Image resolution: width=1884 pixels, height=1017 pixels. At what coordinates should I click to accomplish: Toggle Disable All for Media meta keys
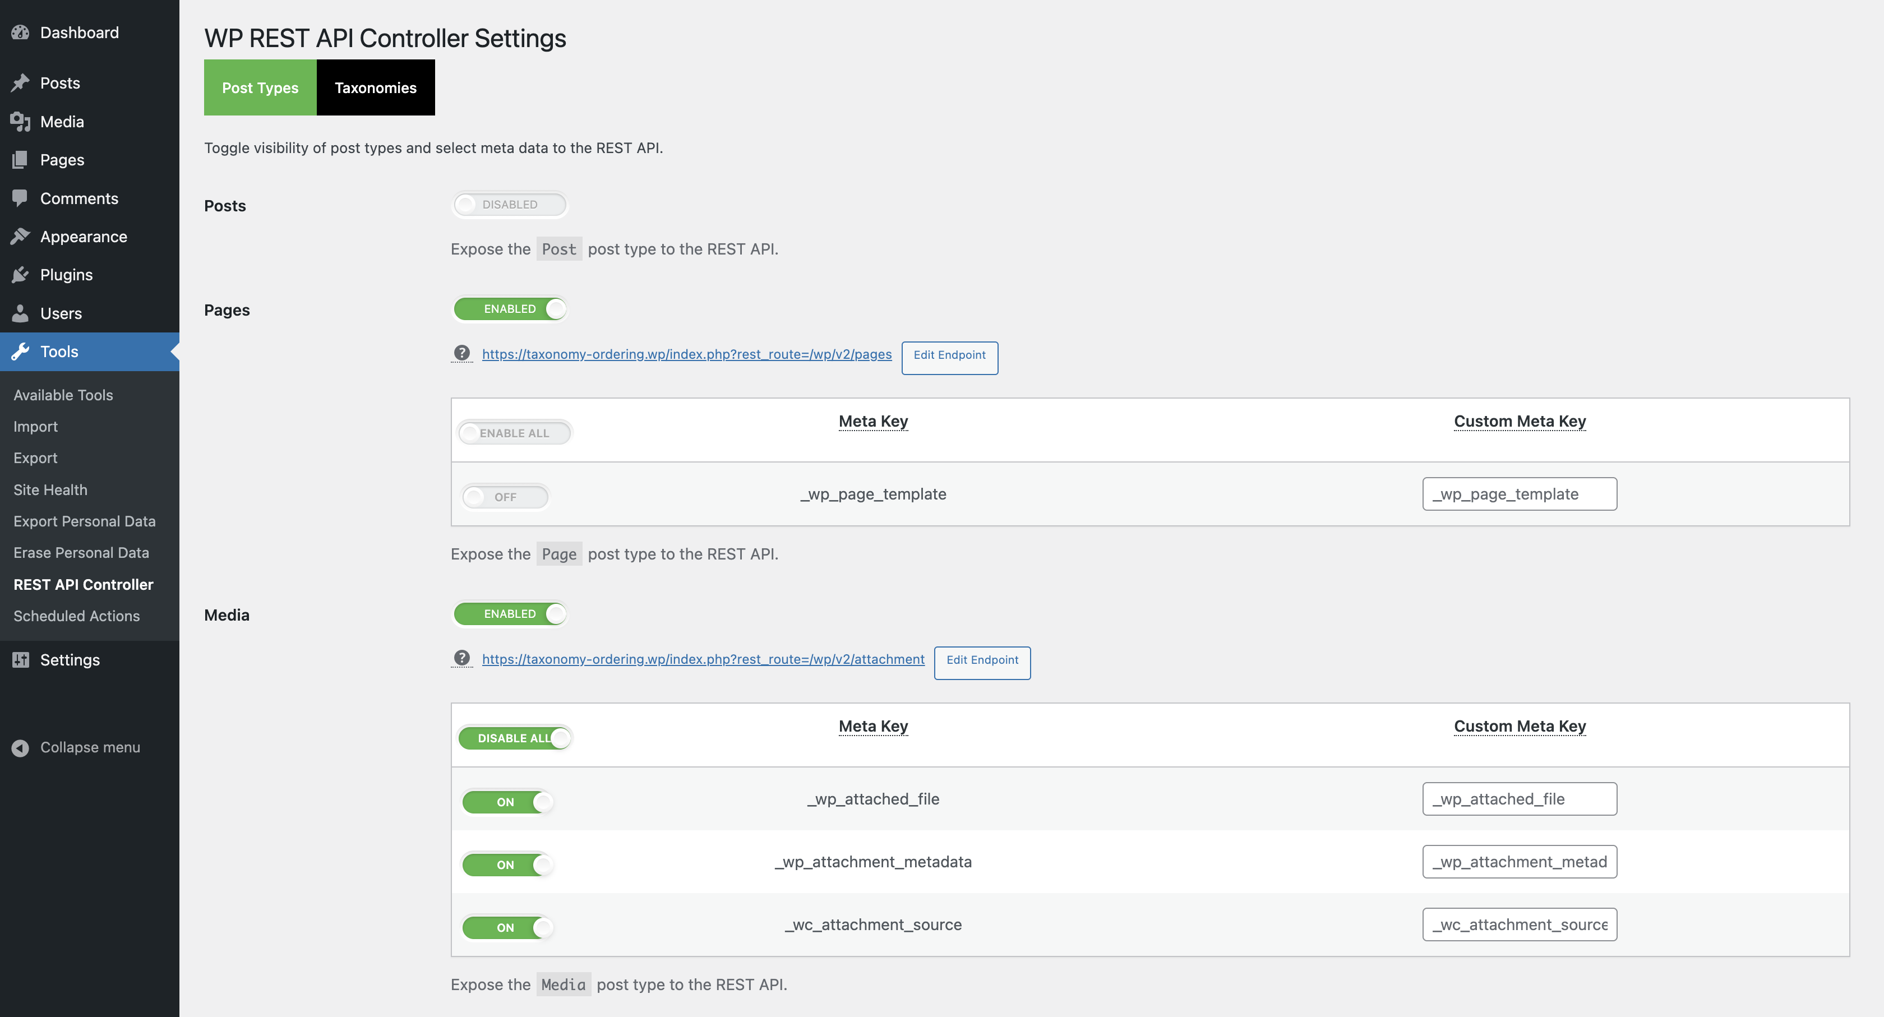coord(515,738)
